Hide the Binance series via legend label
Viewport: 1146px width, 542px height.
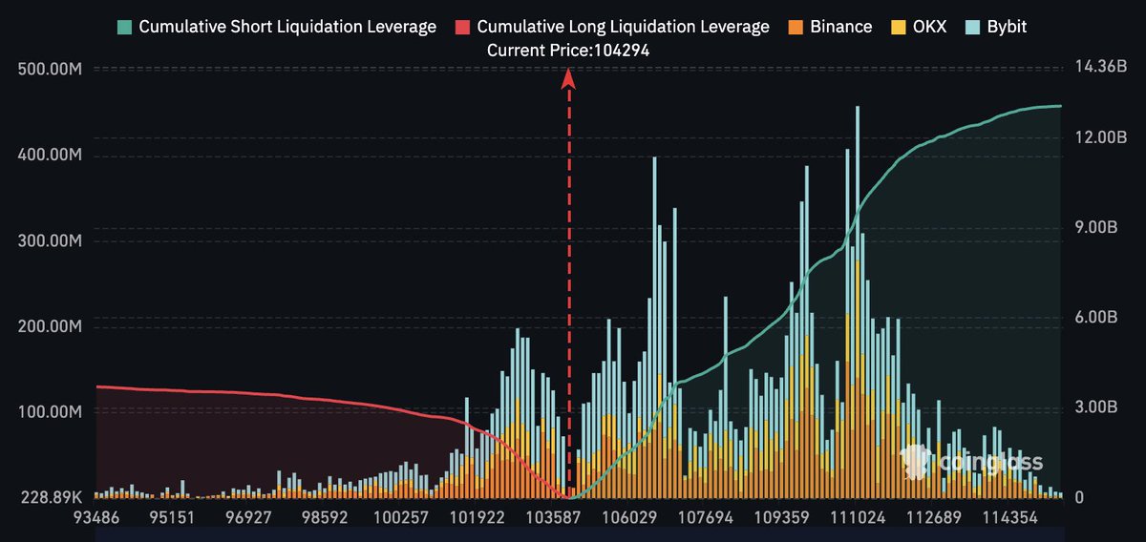841,27
